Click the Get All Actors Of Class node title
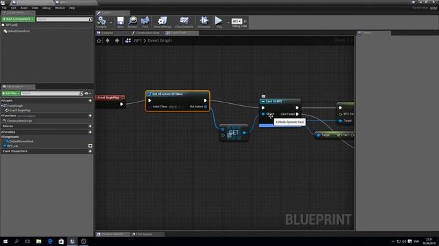Screen dimensions: 439x246 click(x=167, y=94)
